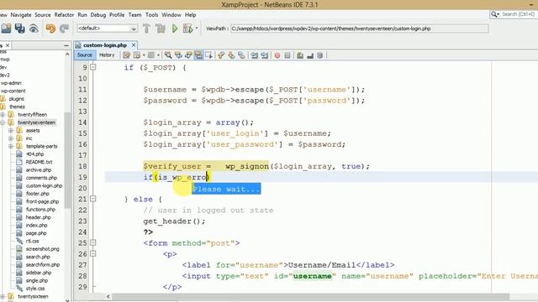
Task: Click the grey Redo arrow
Action: tap(64, 29)
